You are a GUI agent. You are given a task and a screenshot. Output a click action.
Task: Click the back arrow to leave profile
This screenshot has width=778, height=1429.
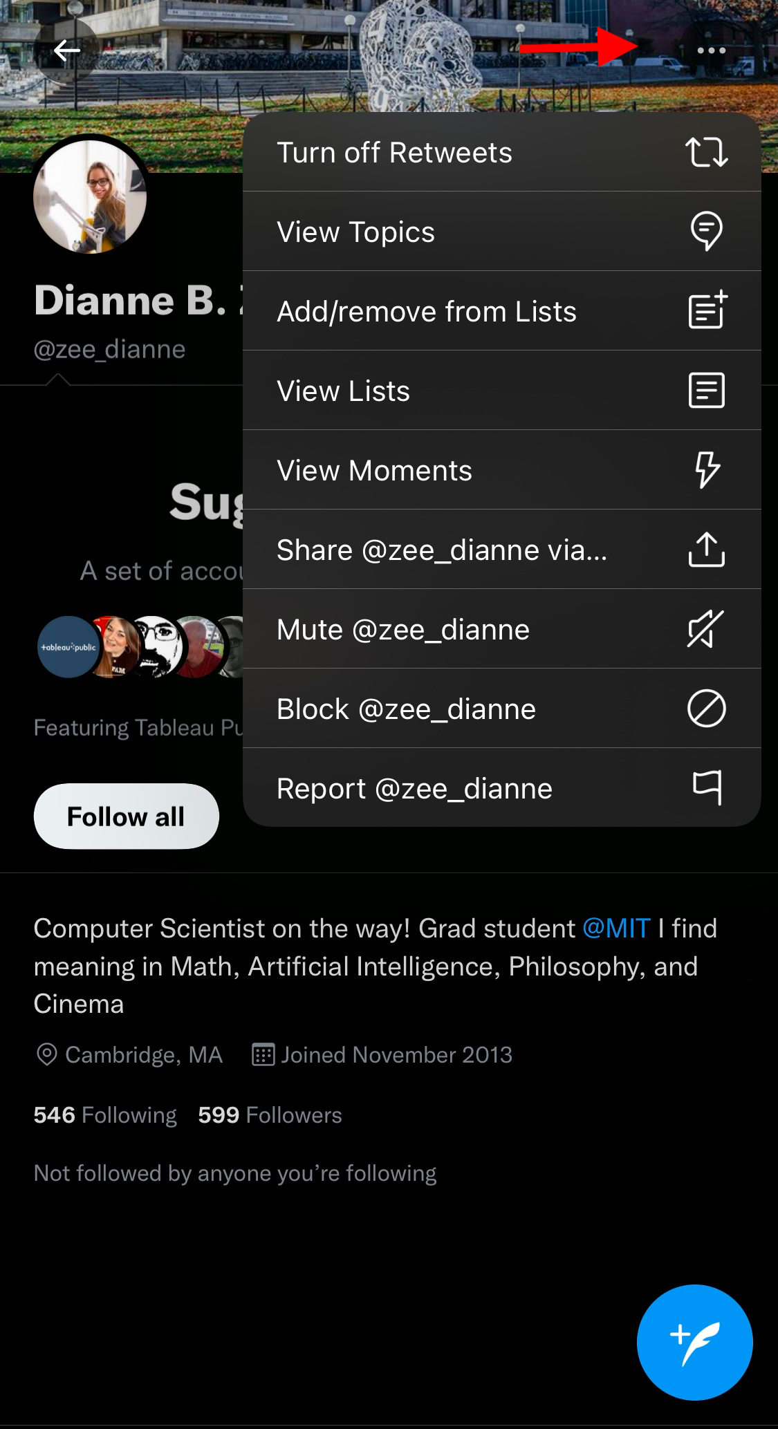click(x=66, y=50)
